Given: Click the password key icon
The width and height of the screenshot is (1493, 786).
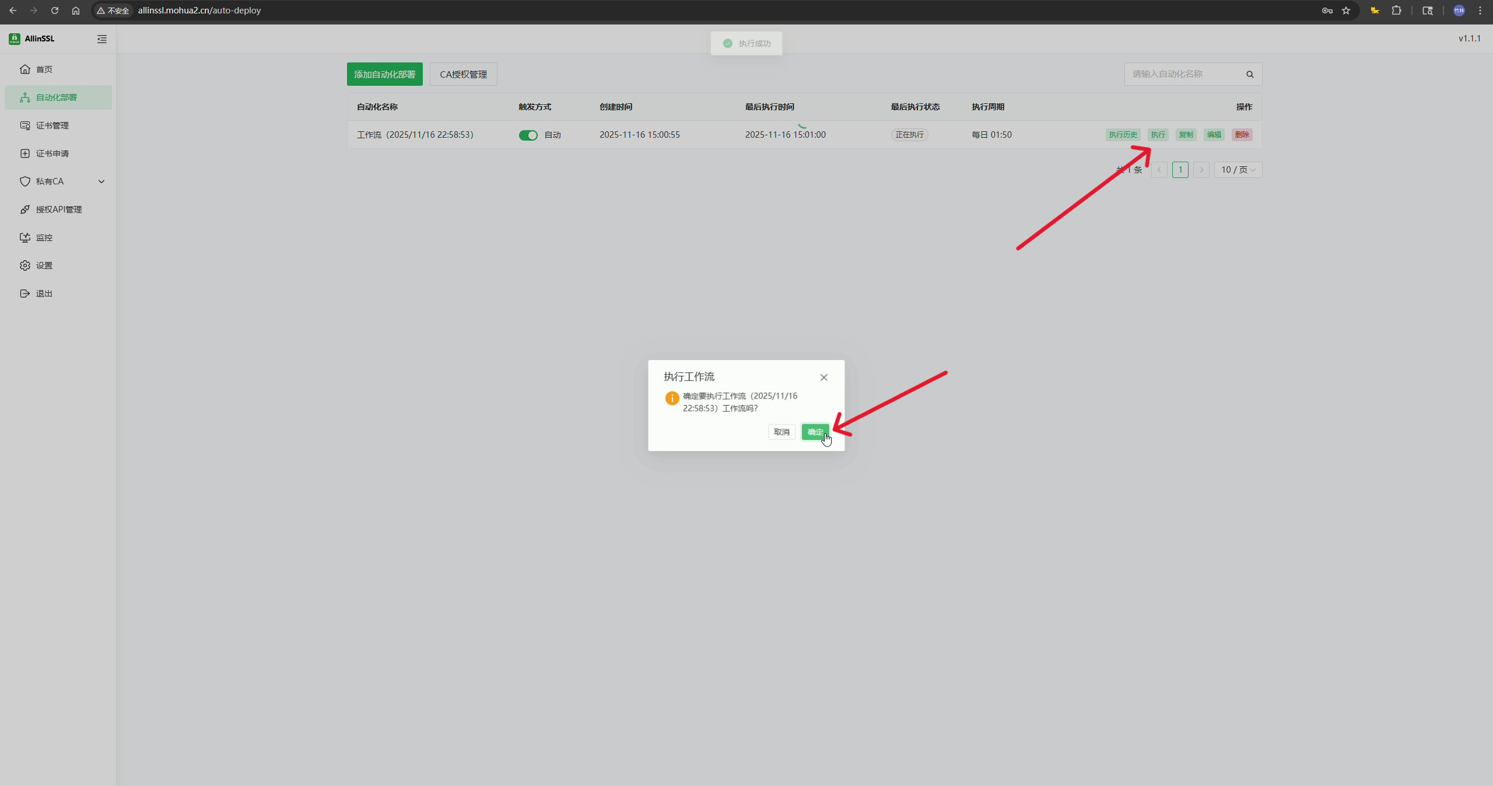Looking at the screenshot, I should 1327,11.
